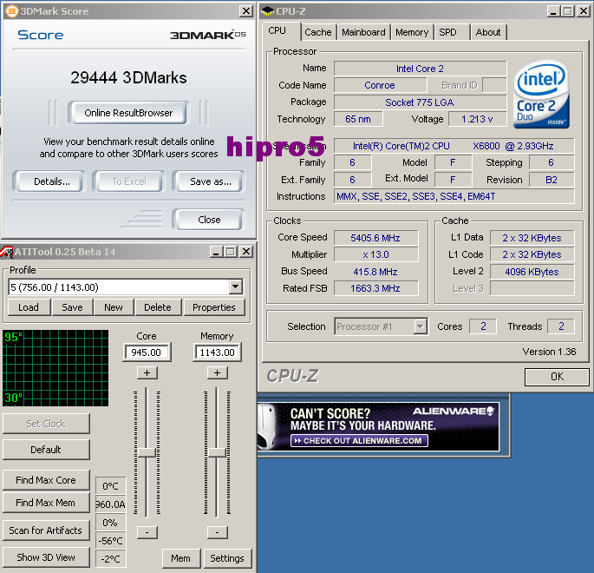Click the CPU-Z chip icon in title bar
The width and height of the screenshot is (594, 573).
tap(267, 11)
